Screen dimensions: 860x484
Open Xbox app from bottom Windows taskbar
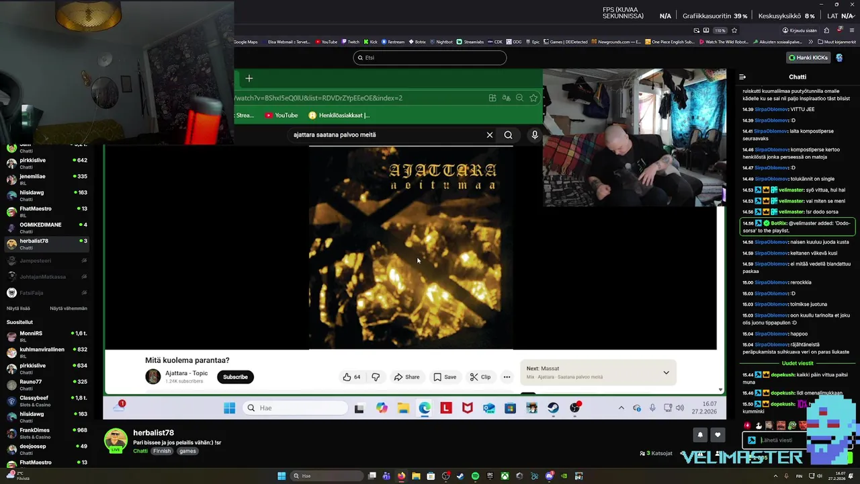(x=504, y=476)
